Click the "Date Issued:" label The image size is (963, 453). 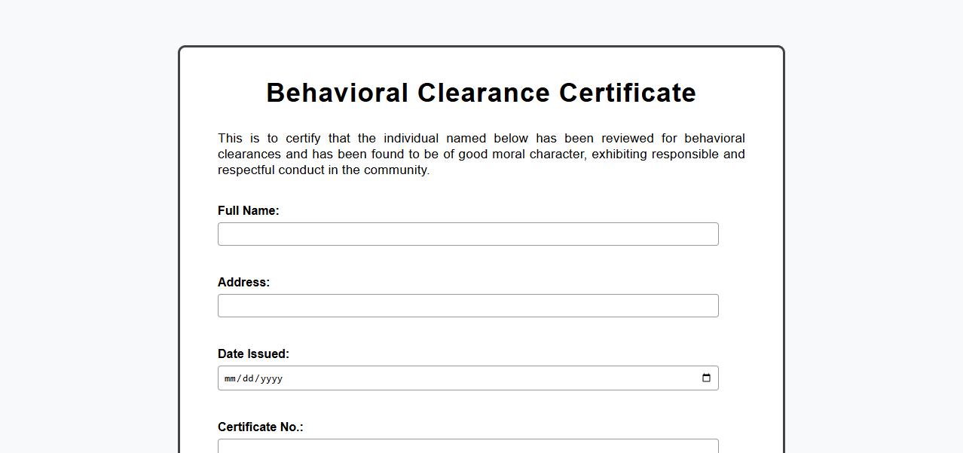click(253, 354)
